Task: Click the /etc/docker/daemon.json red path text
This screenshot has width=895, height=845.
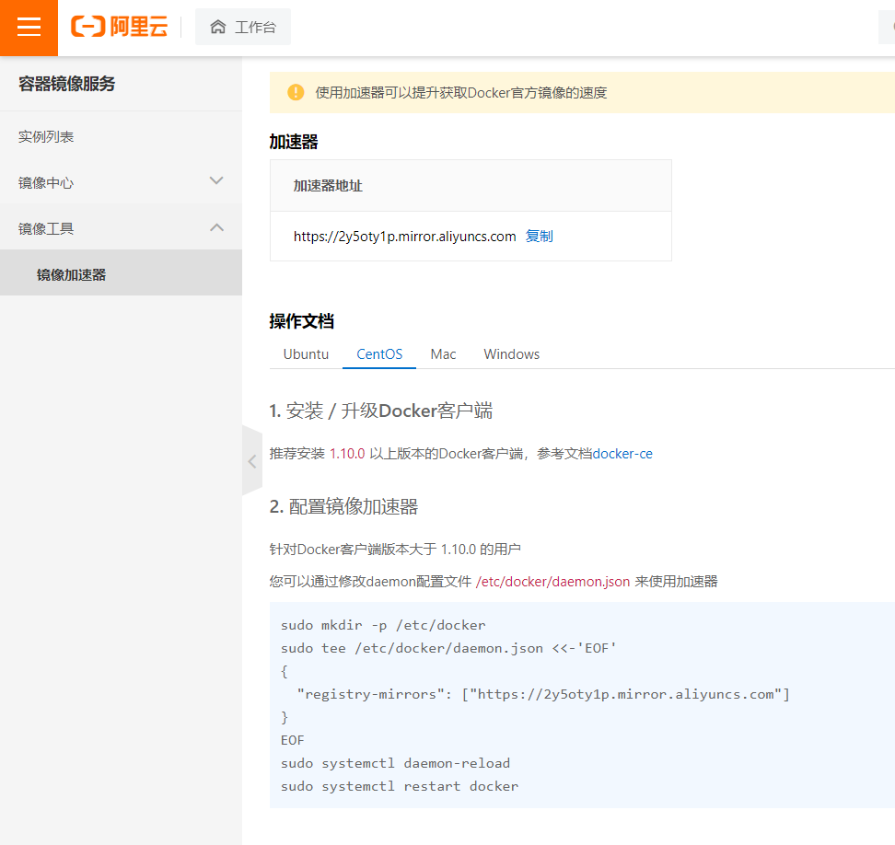Action: (x=552, y=582)
